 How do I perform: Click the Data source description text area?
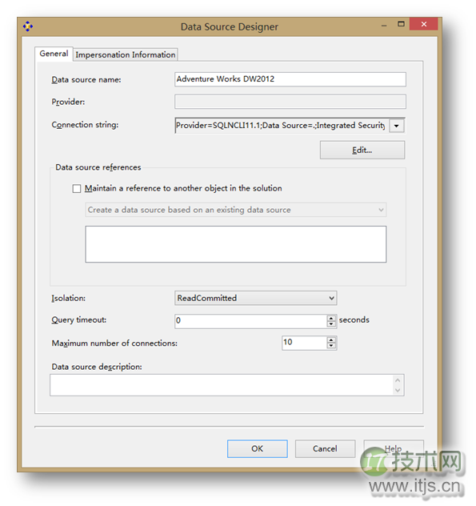coord(222,385)
